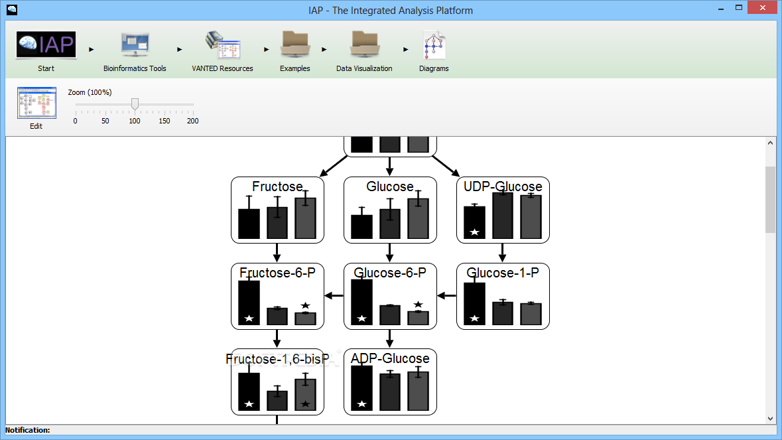Click arrow from UDP-Glucose to Glucose-1-P

click(502, 253)
